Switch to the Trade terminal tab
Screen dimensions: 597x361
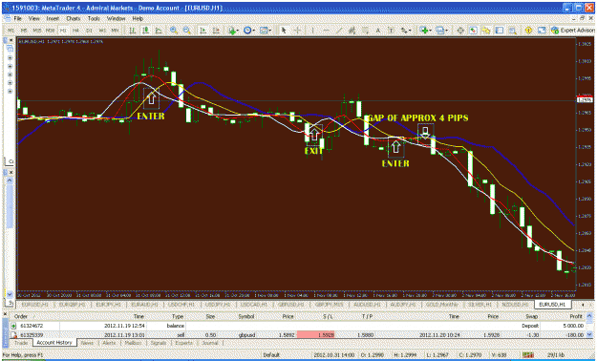point(21,343)
